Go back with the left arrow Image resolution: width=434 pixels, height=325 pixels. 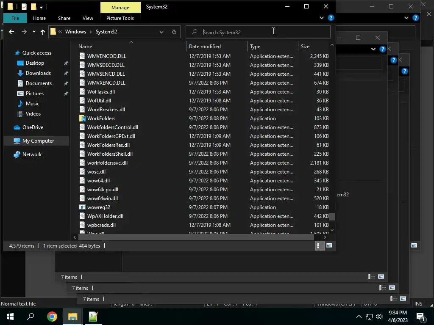[x=11, y=32]
